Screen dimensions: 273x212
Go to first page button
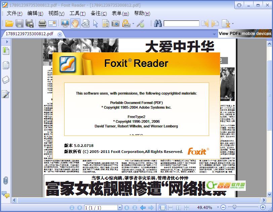click(72, 208)
